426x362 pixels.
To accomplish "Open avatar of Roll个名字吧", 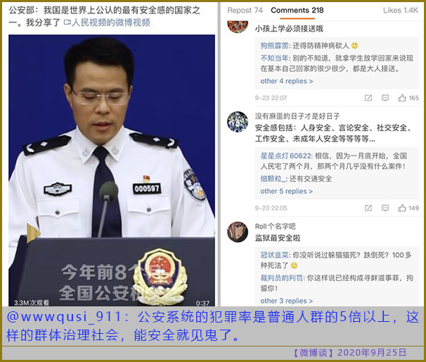I will [x=238, y=232].
